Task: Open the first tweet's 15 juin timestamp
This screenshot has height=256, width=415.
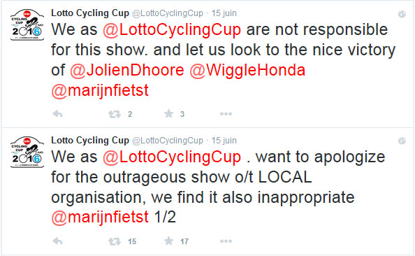Action: [224, 13]
